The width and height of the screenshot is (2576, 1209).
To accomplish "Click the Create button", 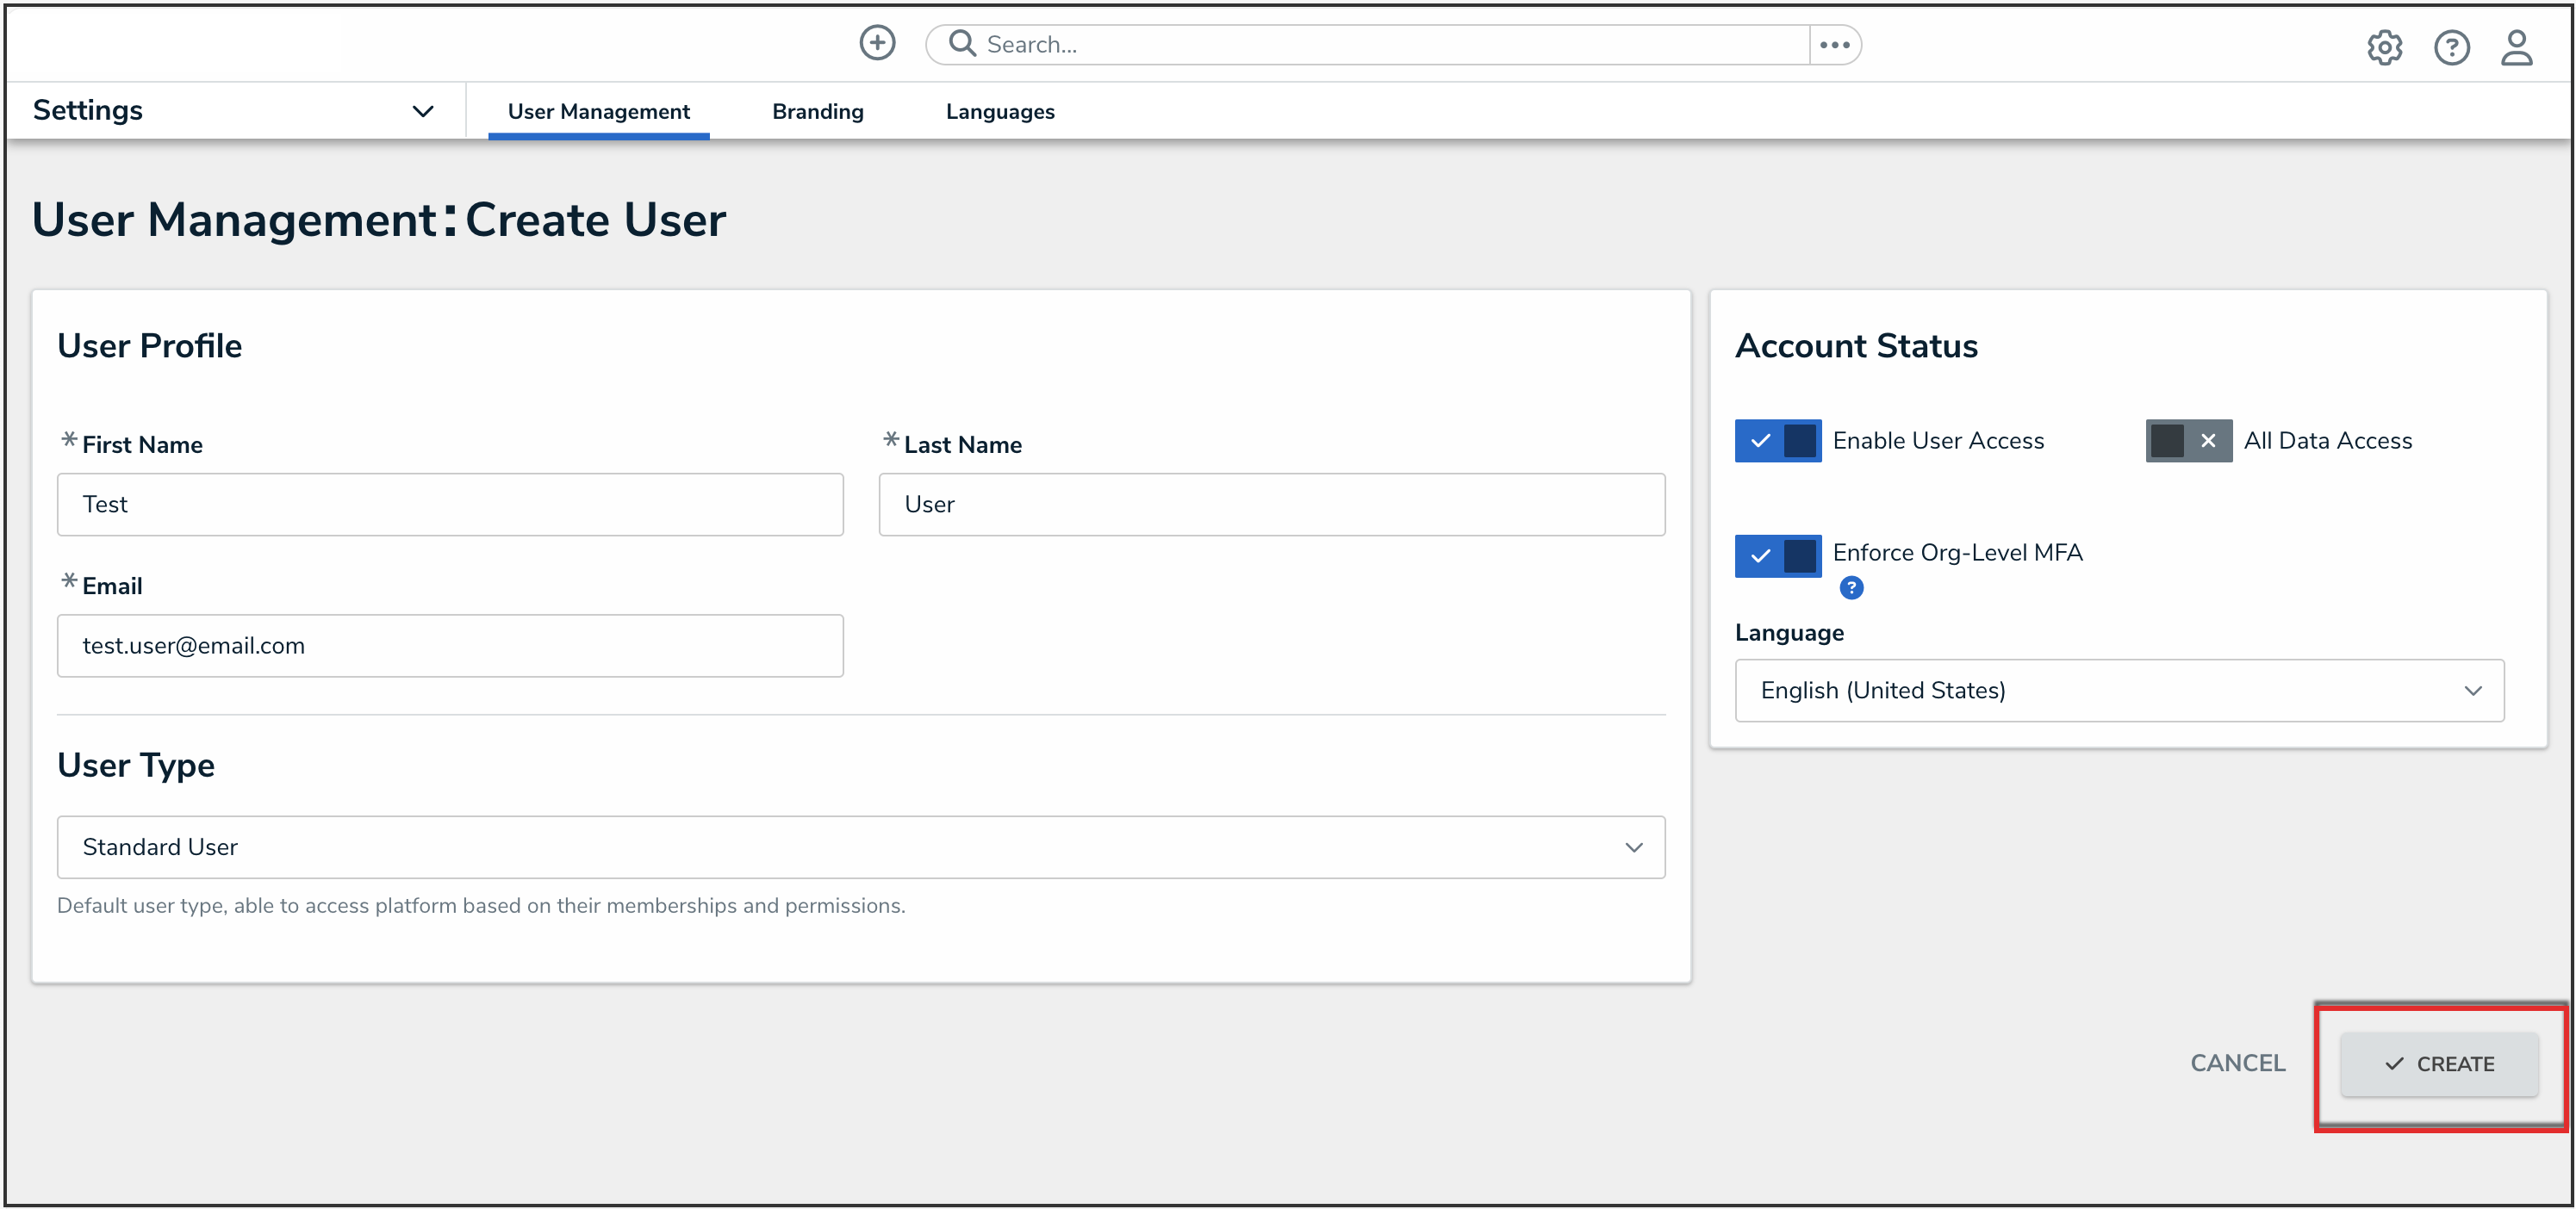I will point(2439,1063).
